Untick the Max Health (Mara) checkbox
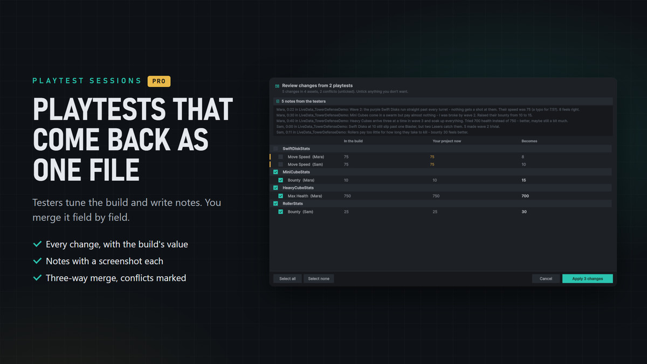Viewport: 647px width, 364px height. click(x=280, y=196)
